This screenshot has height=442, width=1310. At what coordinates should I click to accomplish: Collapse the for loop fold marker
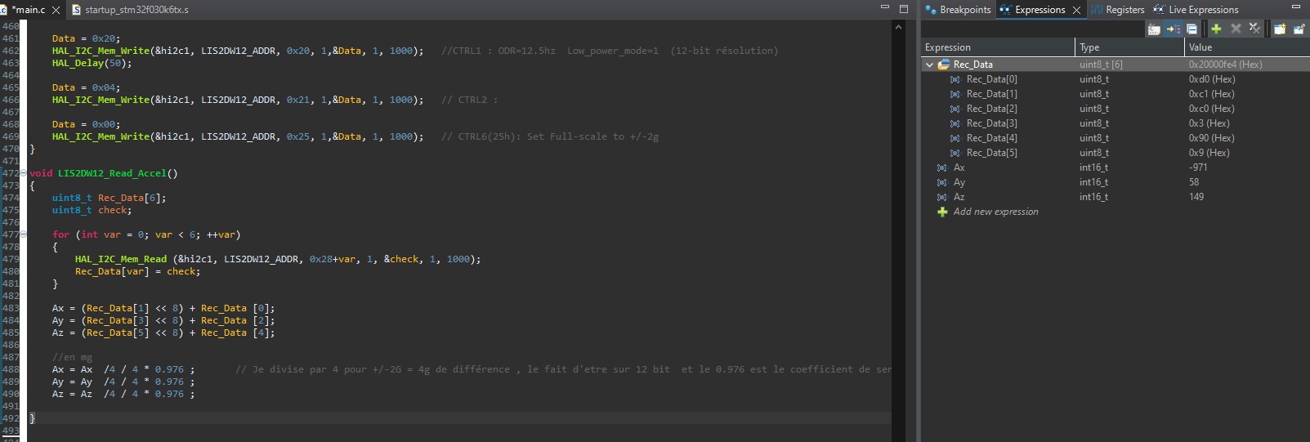click(23, 234)
